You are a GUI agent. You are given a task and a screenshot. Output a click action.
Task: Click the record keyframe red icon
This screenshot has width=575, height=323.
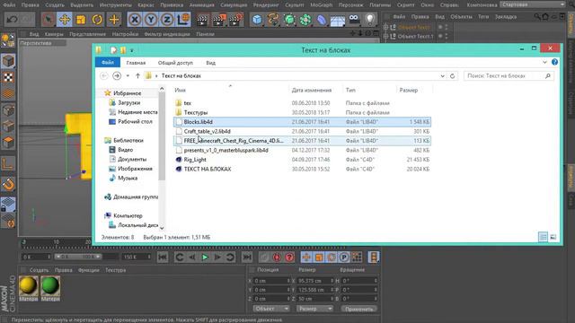coord(277,258)
